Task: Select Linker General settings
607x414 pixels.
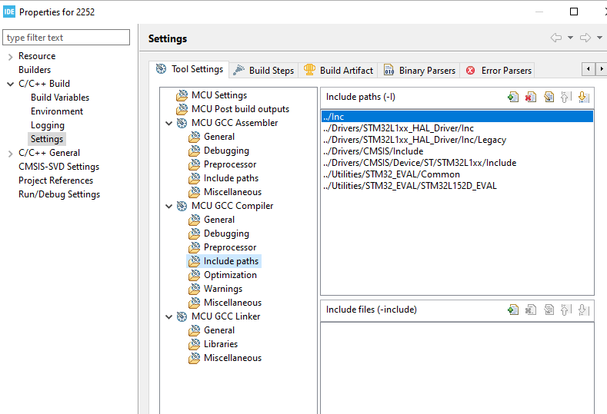Action: pos(219,330)
